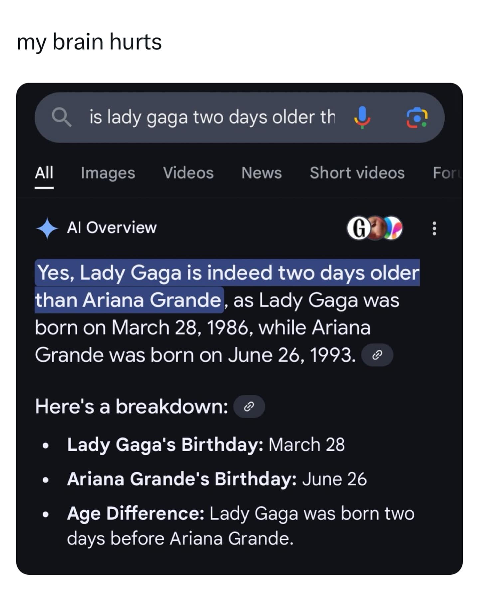The image size is (479, 597).
Task: Switch to the Videos tab
Action: coord(188,173)
